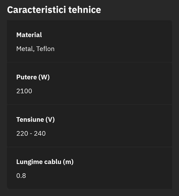Select the Putere (W) label
Viewport: 179px width, 196px height.
tap(33, 77)
